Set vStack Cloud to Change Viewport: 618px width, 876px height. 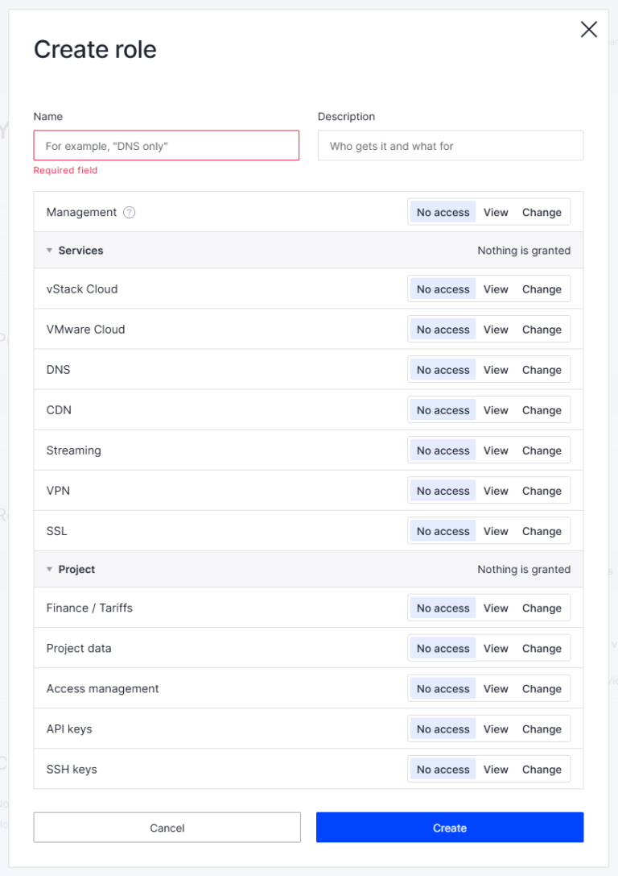coord(542,289)
